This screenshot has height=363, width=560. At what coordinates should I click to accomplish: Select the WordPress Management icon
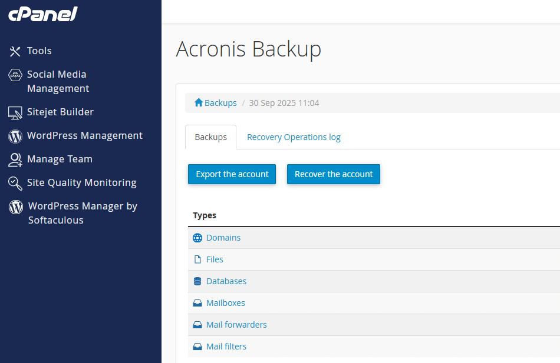point(15,135)
